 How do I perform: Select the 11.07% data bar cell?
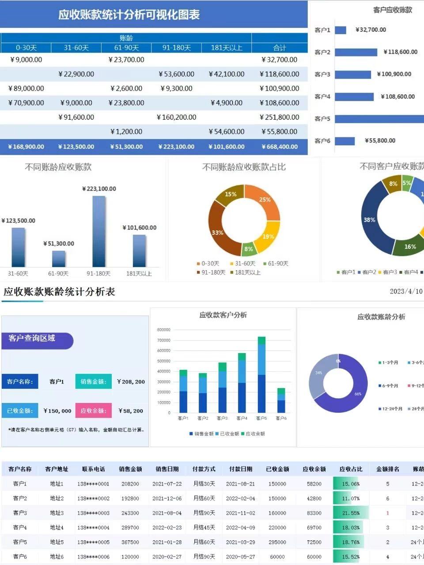351,498
